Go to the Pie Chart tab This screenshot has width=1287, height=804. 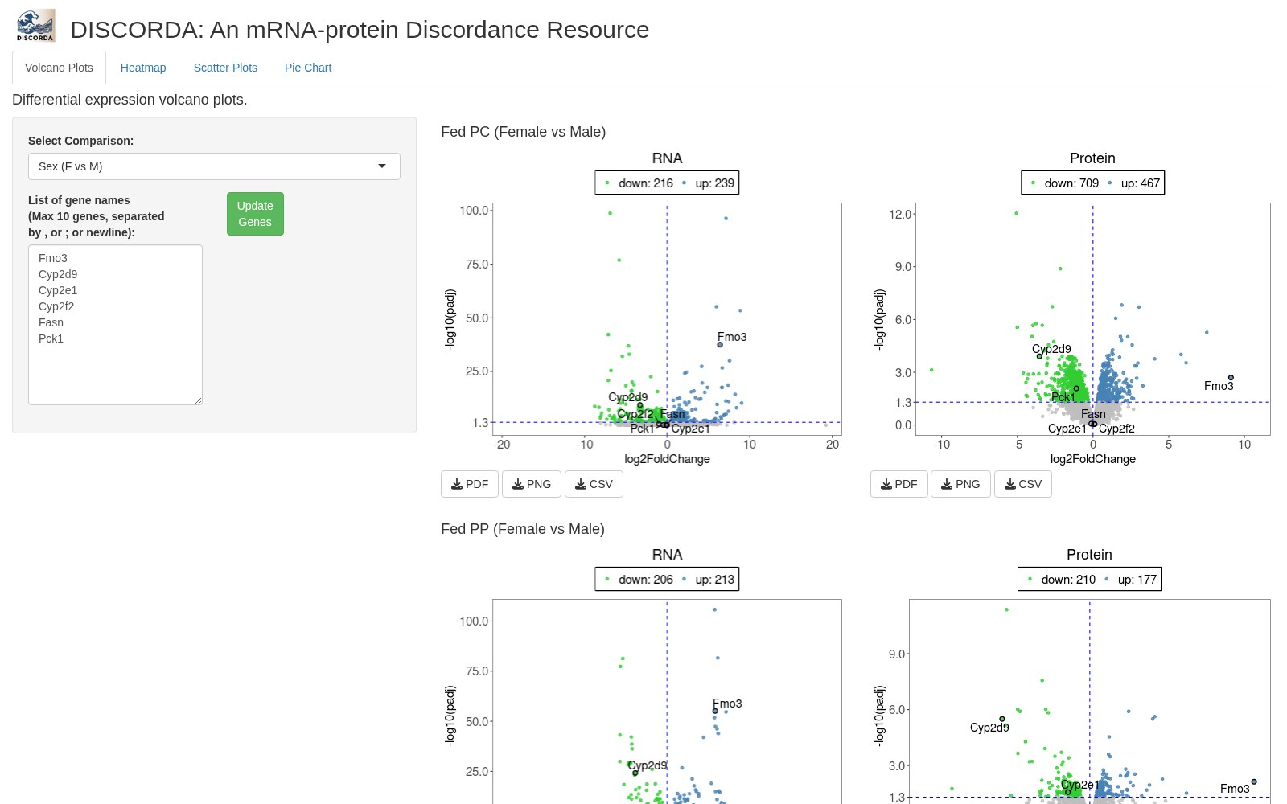click(x=308, y=68)
